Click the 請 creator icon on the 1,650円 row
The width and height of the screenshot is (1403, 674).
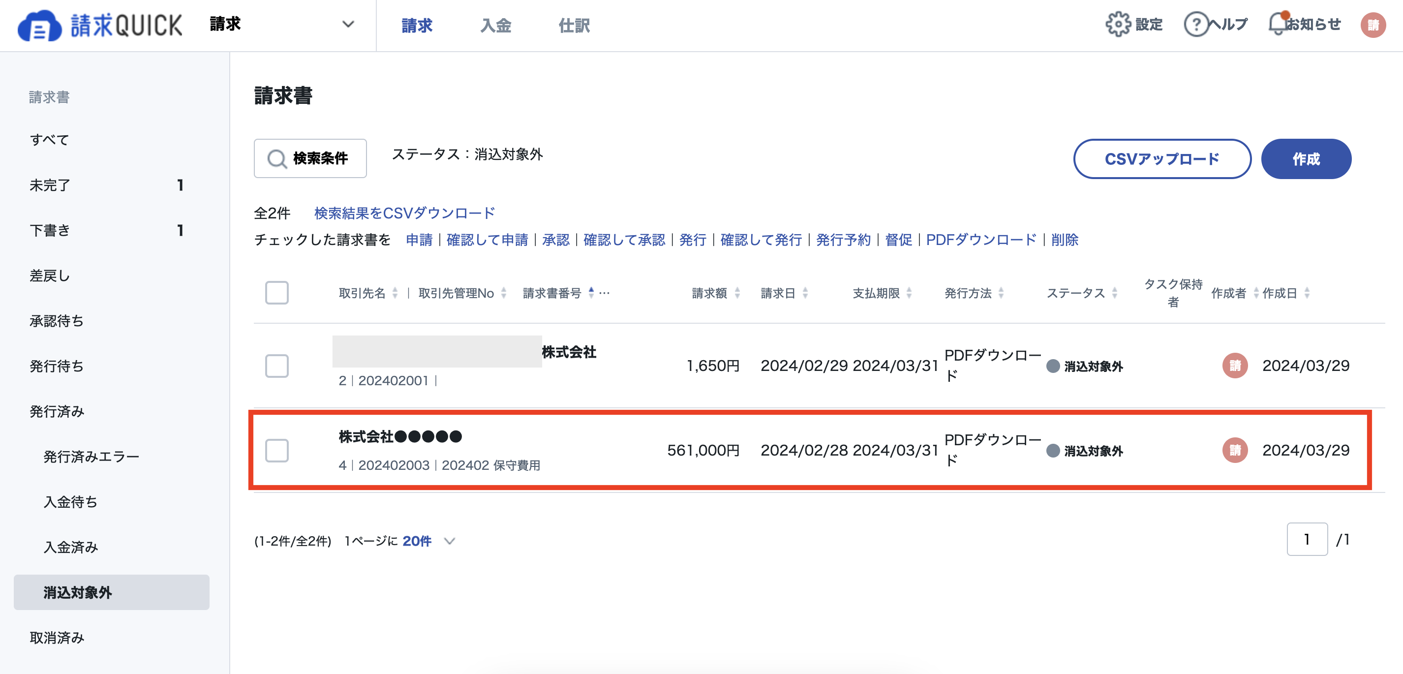1235,366
